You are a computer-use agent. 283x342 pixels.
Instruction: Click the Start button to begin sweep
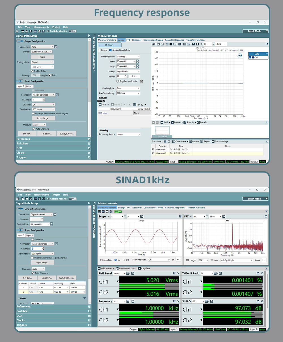(110, 45)
